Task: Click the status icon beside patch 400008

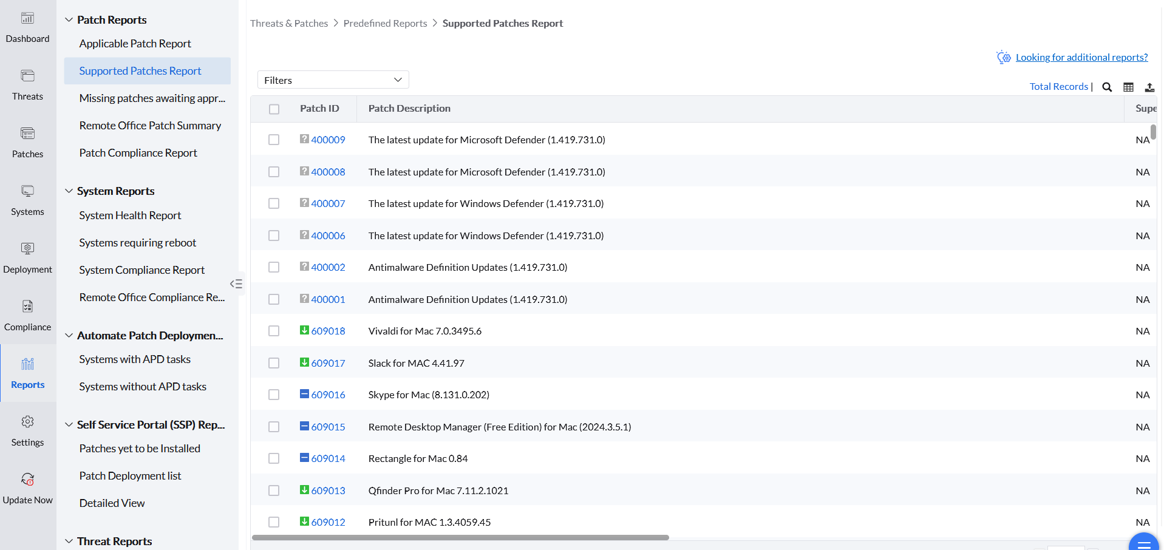Action: tap(304, 171)
